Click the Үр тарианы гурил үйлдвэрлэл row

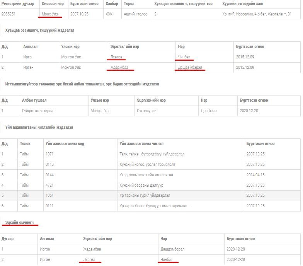tap(145, 196)
